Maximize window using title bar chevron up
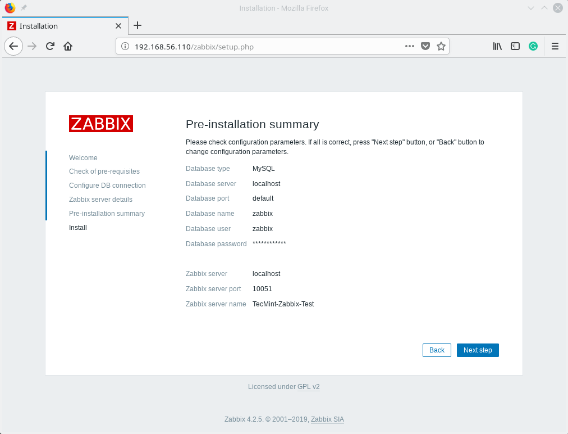The height and width of the screenshot is (434, 568). tap(544, 8)
